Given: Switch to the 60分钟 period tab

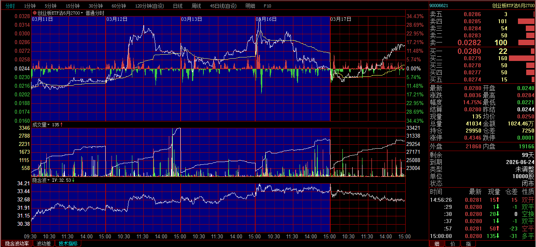Looking at the screenshot, I should [119, 6].
